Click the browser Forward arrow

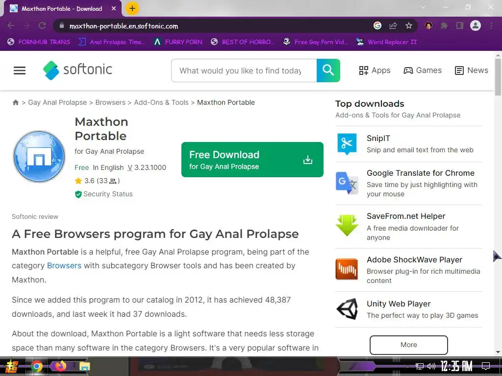coord(26,26)
